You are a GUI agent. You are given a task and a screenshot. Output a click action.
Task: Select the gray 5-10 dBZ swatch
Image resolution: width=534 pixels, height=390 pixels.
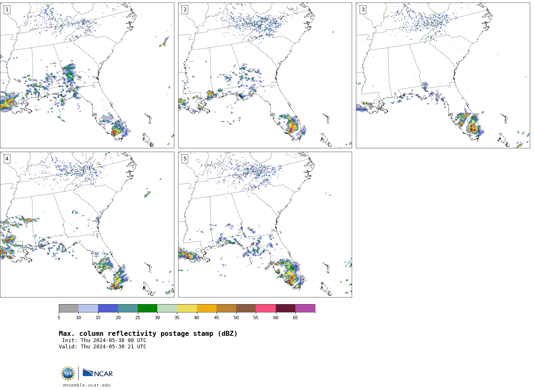coord(68,308)
